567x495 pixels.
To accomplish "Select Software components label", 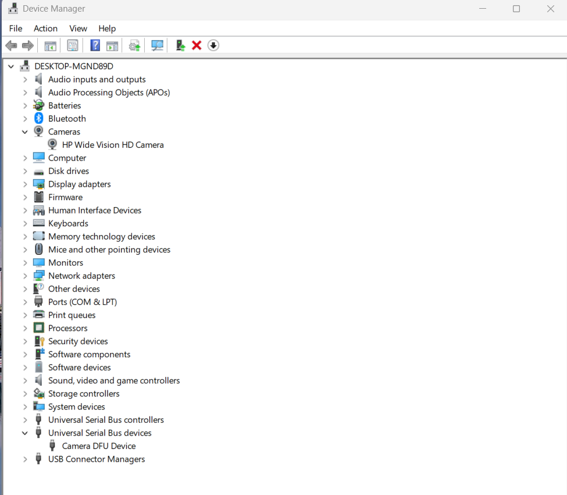I will 90,354.
